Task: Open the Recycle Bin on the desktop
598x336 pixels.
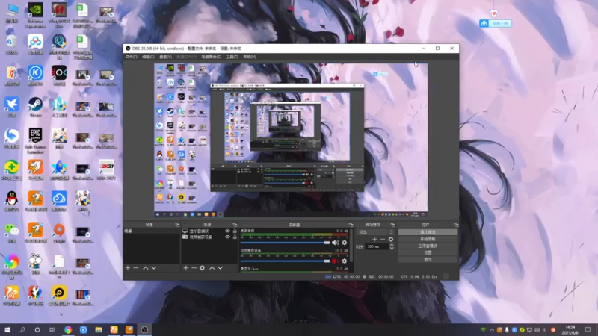Action: [x=12, y=44]
